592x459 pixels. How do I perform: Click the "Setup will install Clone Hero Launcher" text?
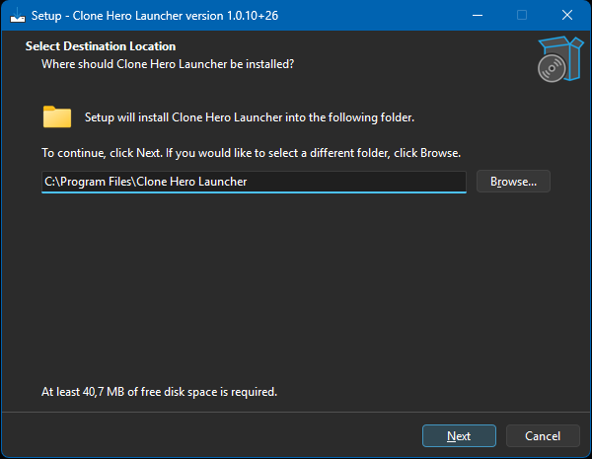250,117
